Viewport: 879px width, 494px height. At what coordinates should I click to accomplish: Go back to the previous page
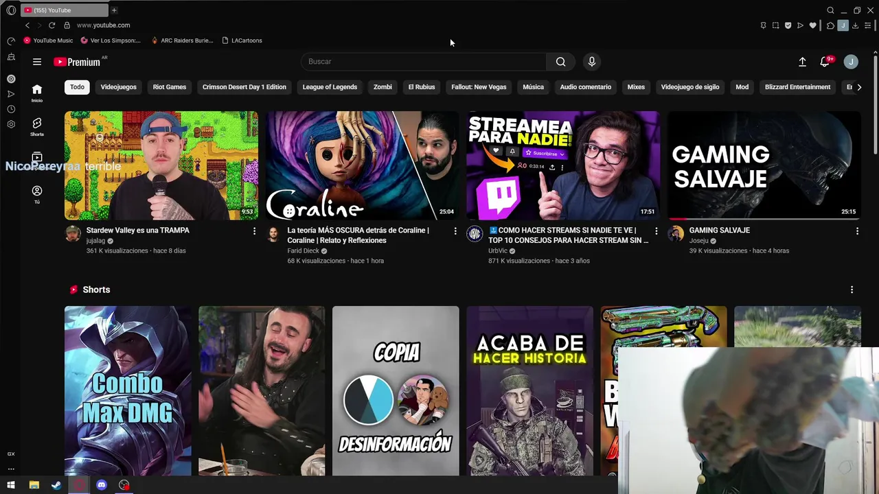point(27,25)
